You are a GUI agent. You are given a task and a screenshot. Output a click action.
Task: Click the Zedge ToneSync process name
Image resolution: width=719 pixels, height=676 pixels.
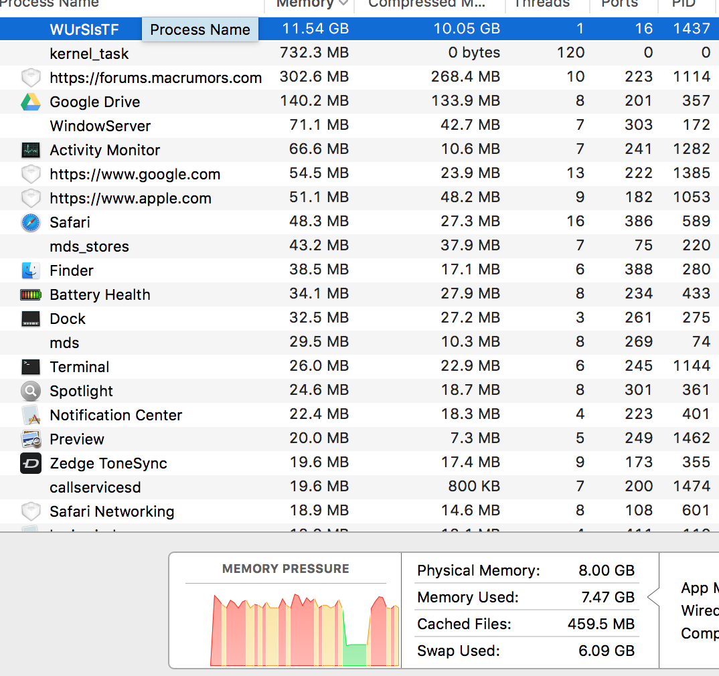tap(108, 463)
